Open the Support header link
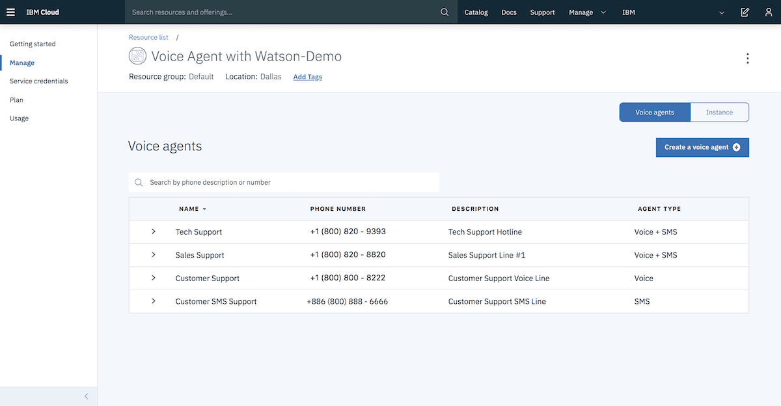 pyautogui.click(x=542, y=12)
